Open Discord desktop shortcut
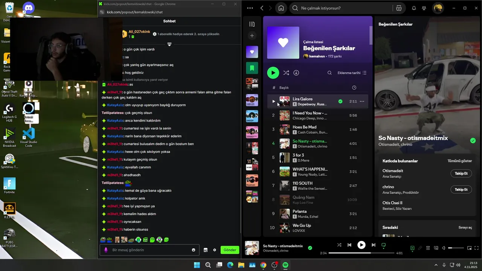This screenshot has width=482, height=271. point(29,10)
